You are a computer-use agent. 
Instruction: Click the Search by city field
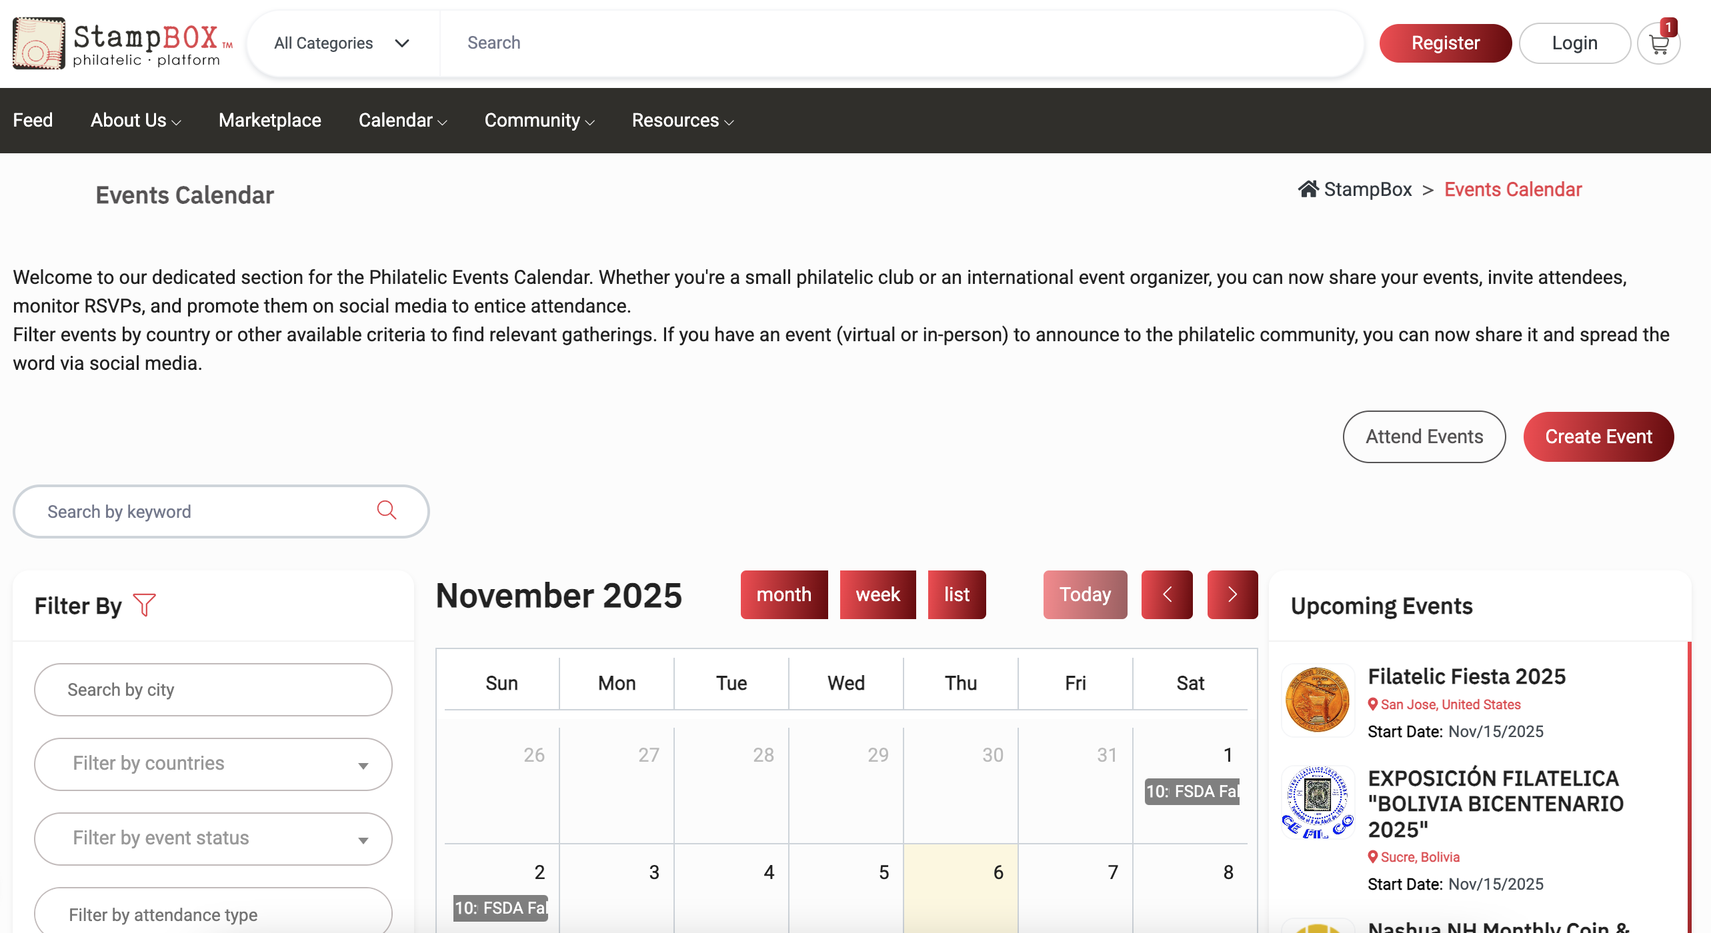point(213,690)
